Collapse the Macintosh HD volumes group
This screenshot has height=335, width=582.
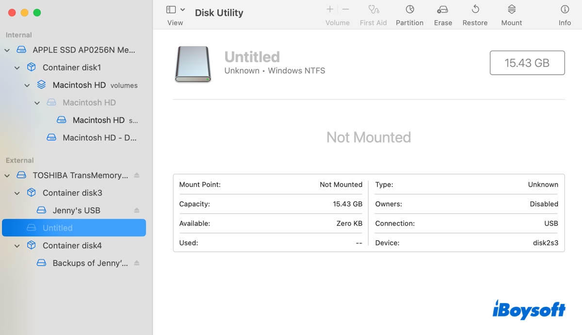coord(27,85)
